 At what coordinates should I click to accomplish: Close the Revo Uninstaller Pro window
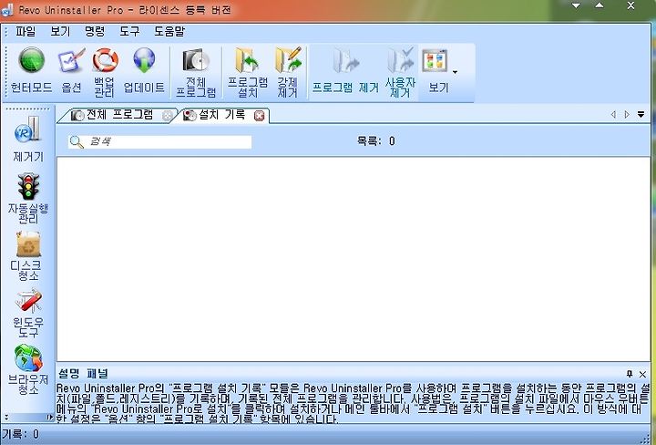click(630, 5)
